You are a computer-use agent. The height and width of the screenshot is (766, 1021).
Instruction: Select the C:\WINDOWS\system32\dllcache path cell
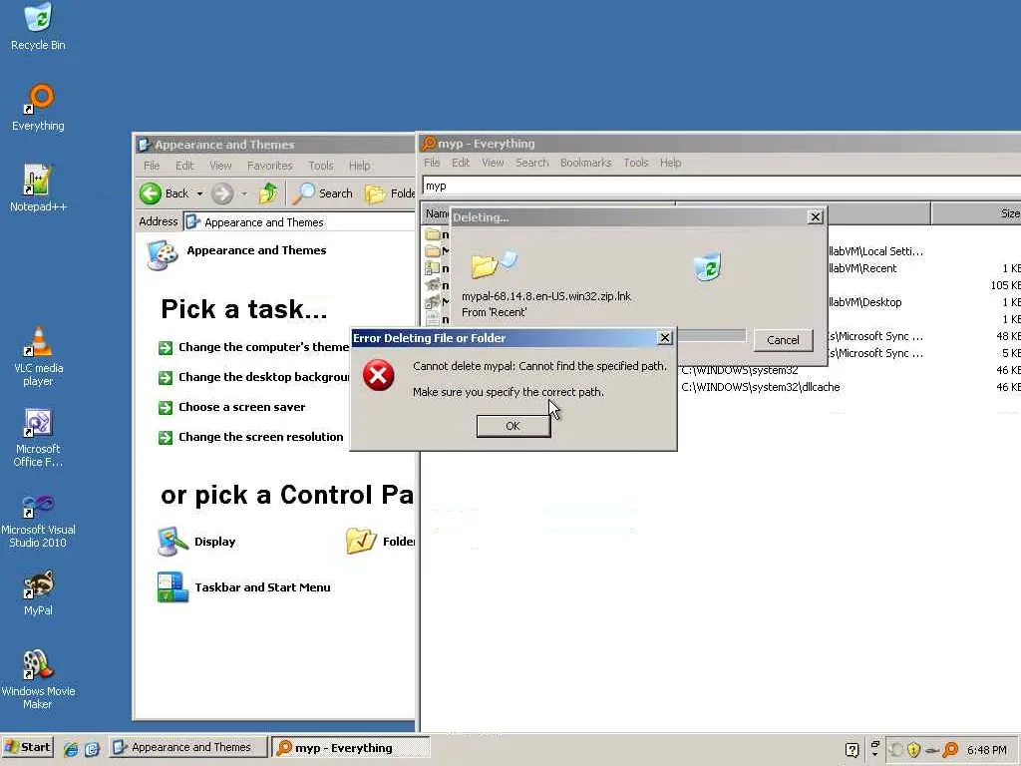761,387
